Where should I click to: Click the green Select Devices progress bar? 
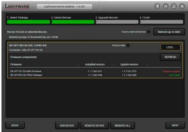coord(73,22)
